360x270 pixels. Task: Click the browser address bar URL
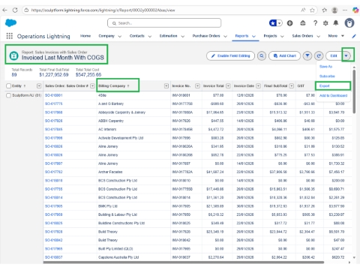(103, 10)
